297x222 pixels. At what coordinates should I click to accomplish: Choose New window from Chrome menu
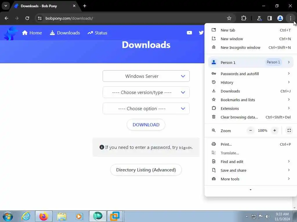tap(251, 39)
